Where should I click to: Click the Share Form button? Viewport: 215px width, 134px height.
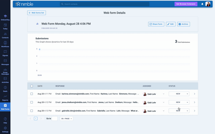(156, 24)
